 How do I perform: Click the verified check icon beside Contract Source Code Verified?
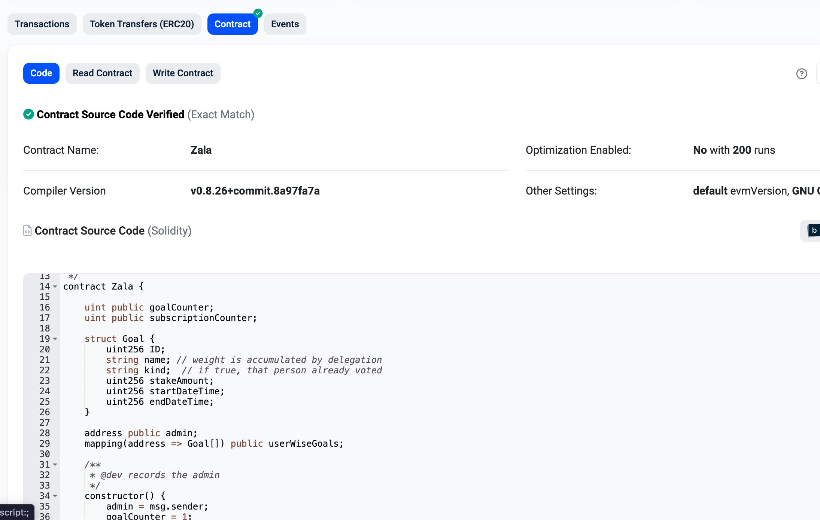[x=28, y=114]
